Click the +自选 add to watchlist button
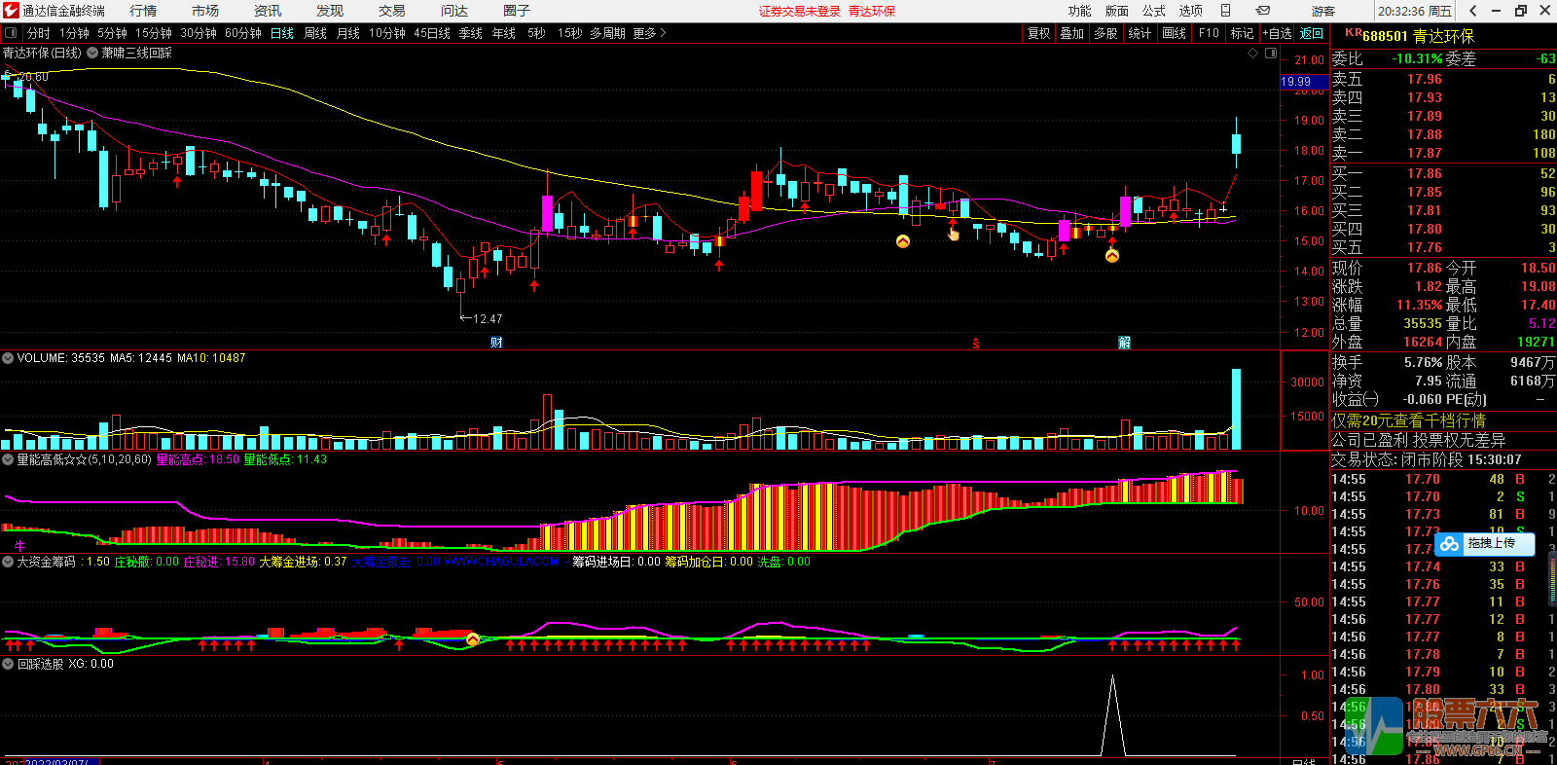This screenshot has width=1557, height=765. [x=1278, y=33]
